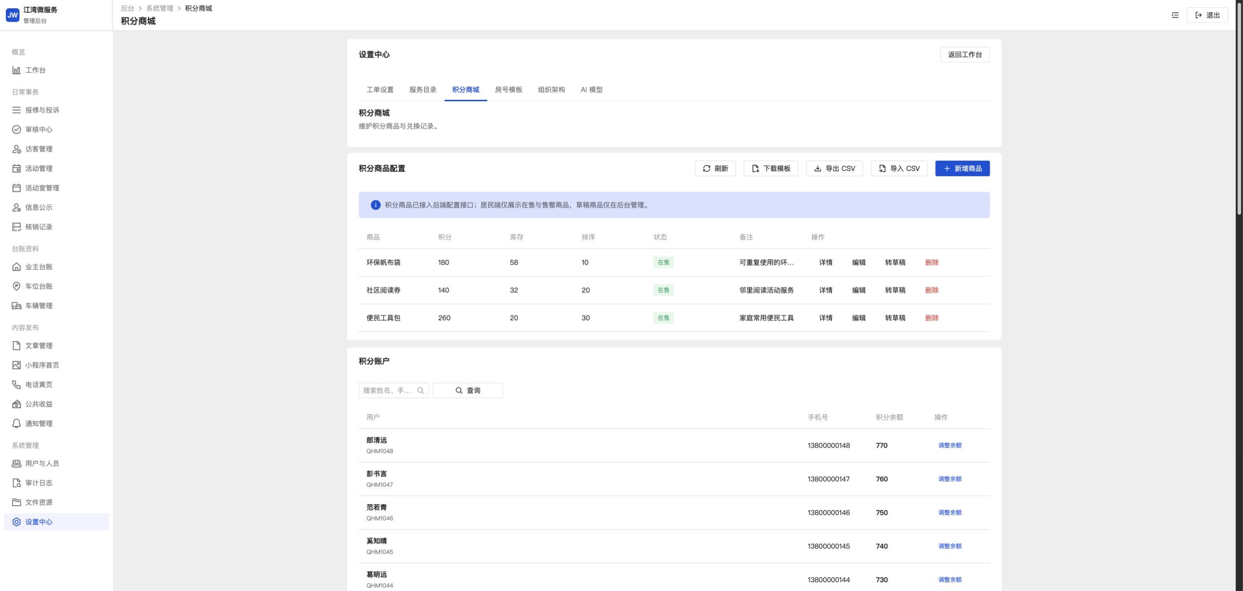Switch to the 服务目录 tab

pos(422,90)
